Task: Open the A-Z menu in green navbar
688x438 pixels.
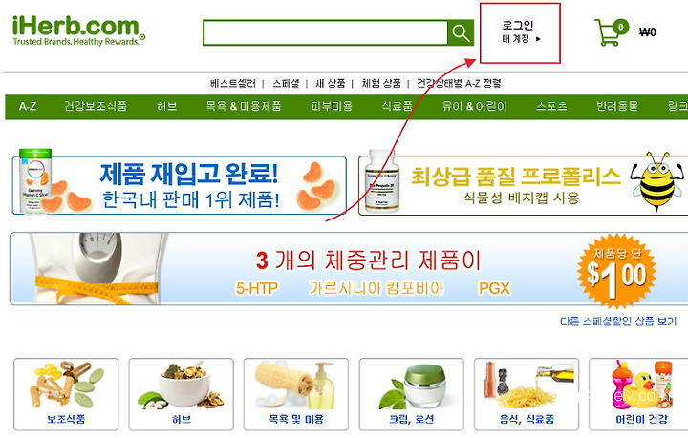Action: tap(28, 106)
